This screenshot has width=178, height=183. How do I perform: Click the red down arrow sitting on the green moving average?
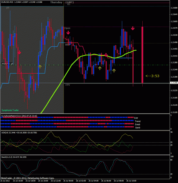(106, 55)
